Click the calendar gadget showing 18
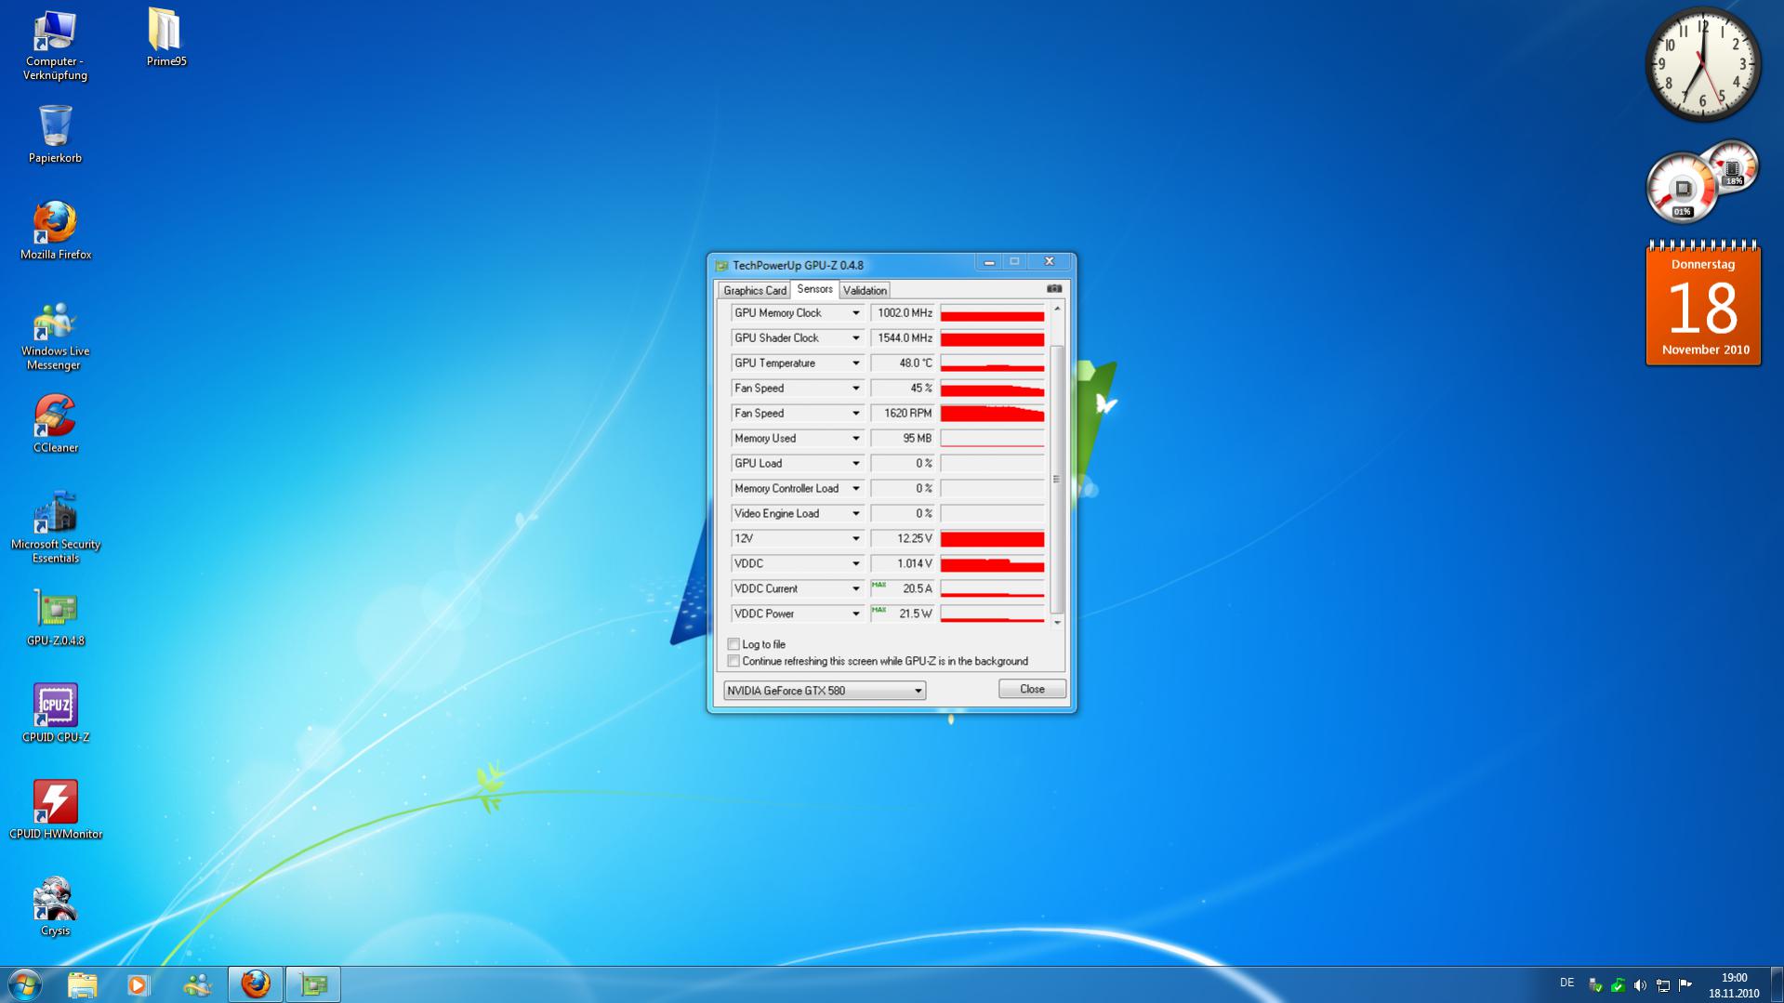The width and height of the screenshot is (1784, 1003). point(1703,304)
